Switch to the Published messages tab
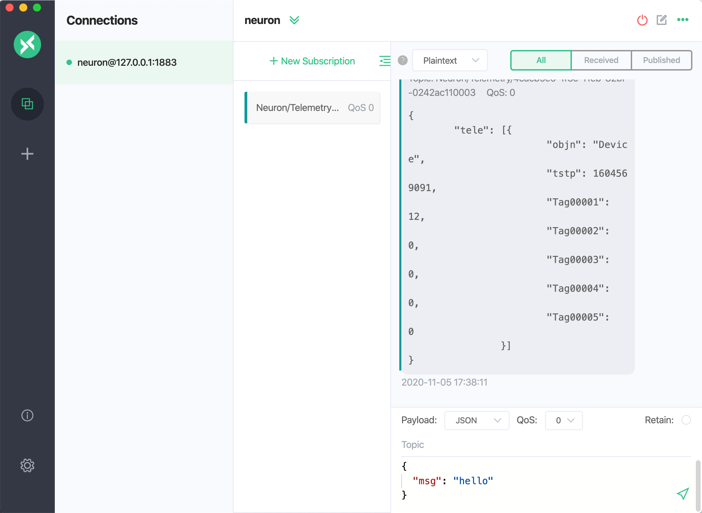Screen dimensions: 702x513 click(662, 60)
